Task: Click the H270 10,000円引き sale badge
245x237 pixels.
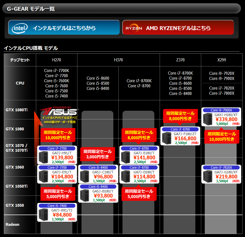Action: pos(58,135)
